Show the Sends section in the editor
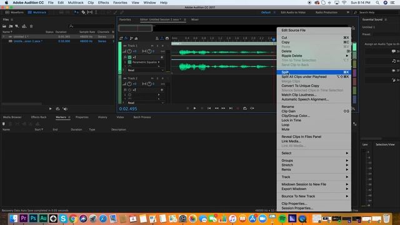 tap(131, 38)
